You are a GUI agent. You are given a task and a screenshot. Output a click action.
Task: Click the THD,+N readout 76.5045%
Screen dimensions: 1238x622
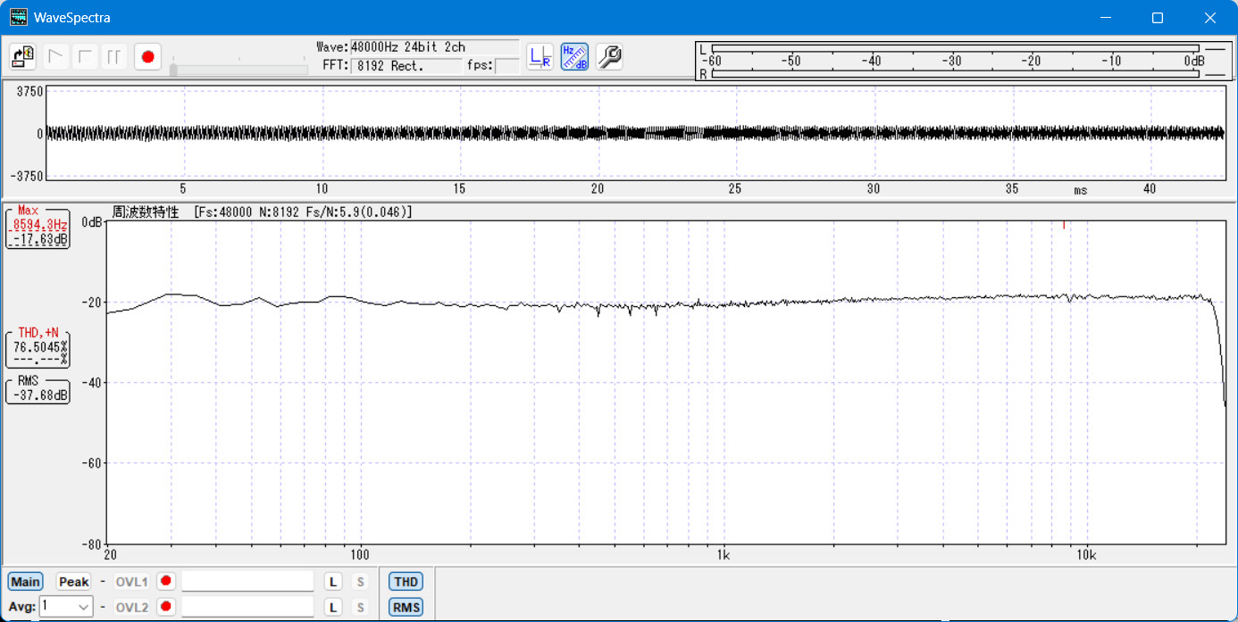tap(39, 346)
